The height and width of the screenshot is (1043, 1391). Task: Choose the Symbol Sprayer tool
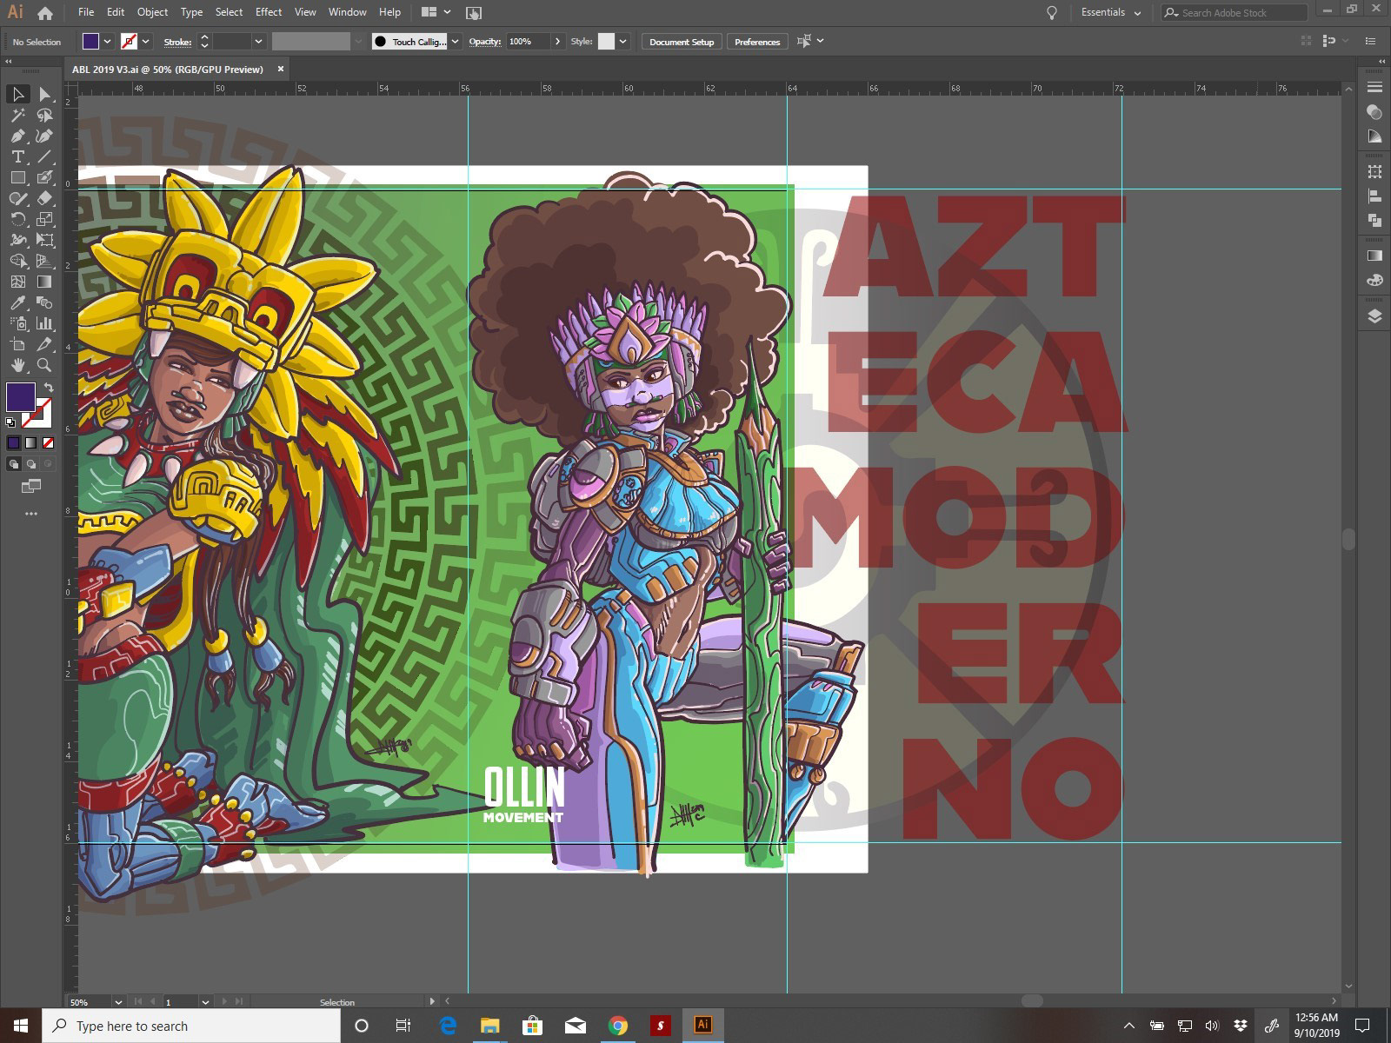17,323
